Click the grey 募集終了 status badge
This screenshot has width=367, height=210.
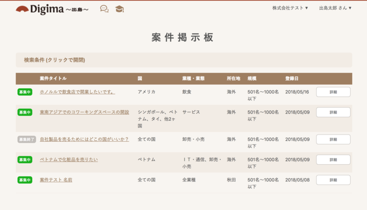pyautogui.click(x=27, y=139)
